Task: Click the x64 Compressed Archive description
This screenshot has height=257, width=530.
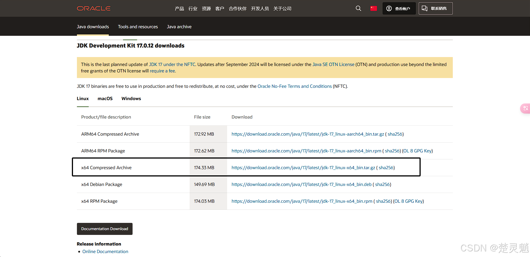Action: click(x=106, y=168)
